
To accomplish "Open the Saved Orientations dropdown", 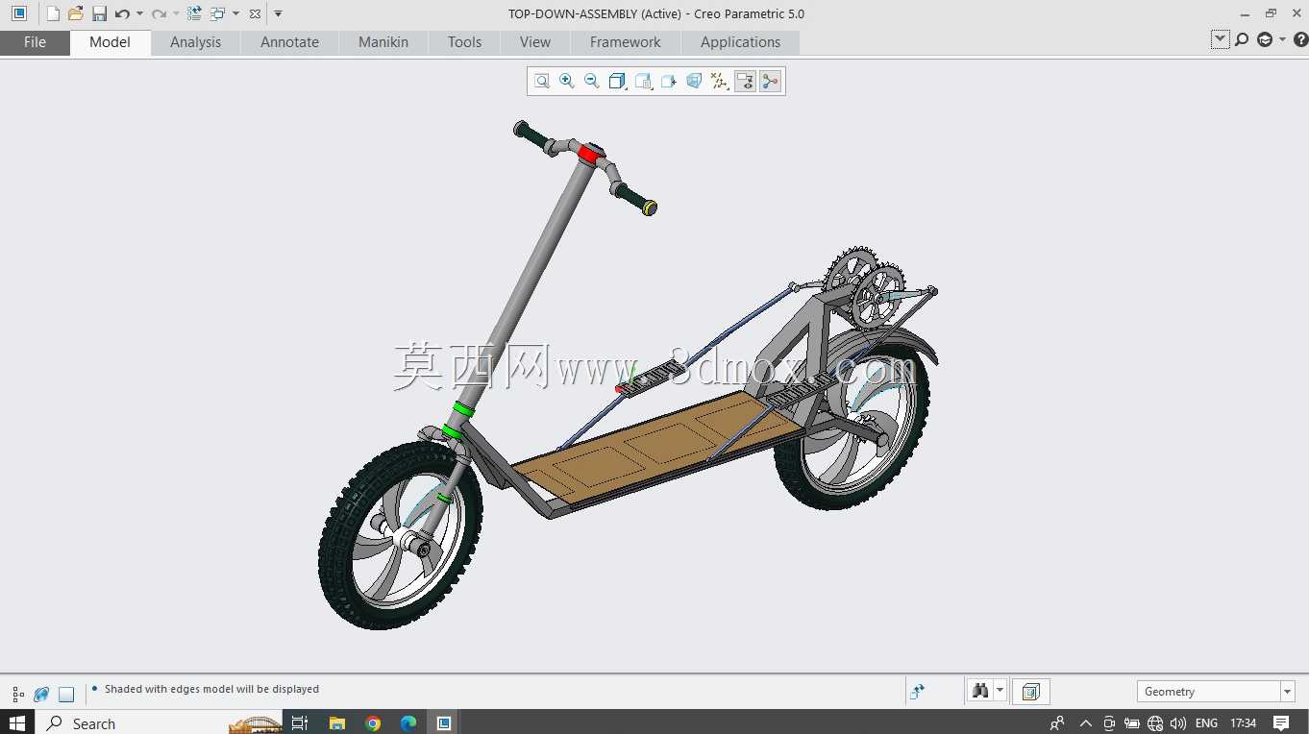I will (644, 82).
